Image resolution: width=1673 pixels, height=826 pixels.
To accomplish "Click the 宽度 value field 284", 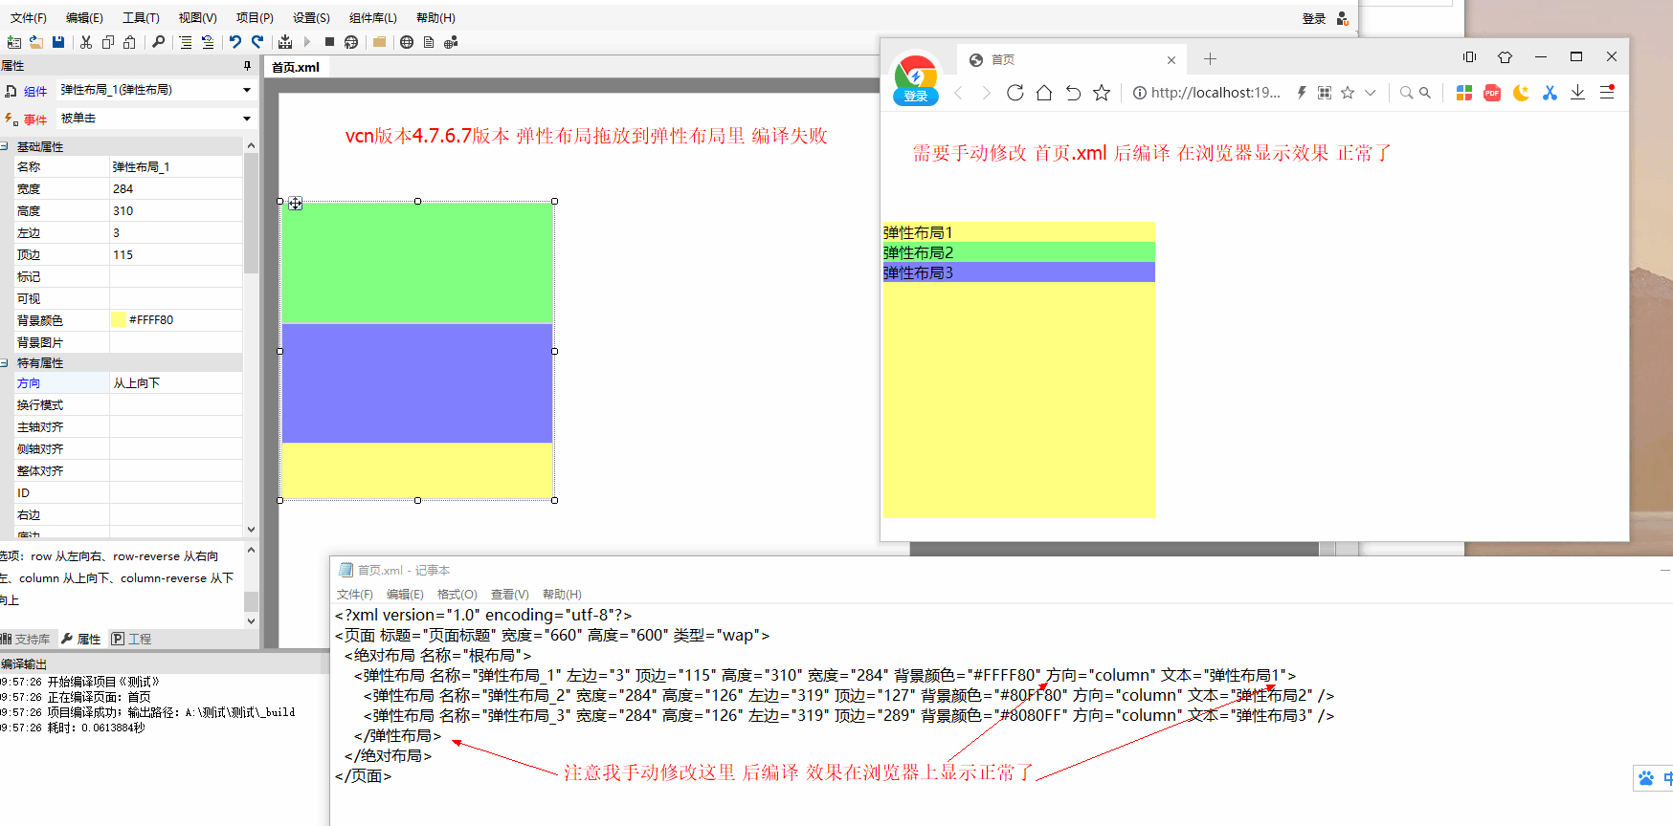I will (x=175, y=189).
